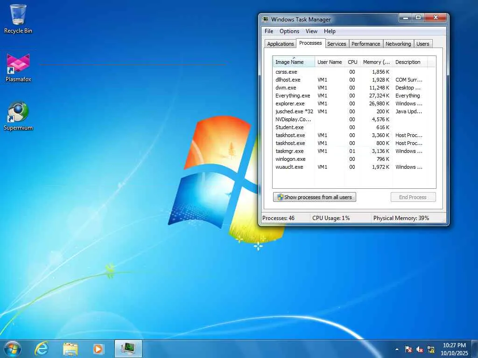Switch to the Services tab
This screenshot has height=358, width=478.
(x=337, y=44)
